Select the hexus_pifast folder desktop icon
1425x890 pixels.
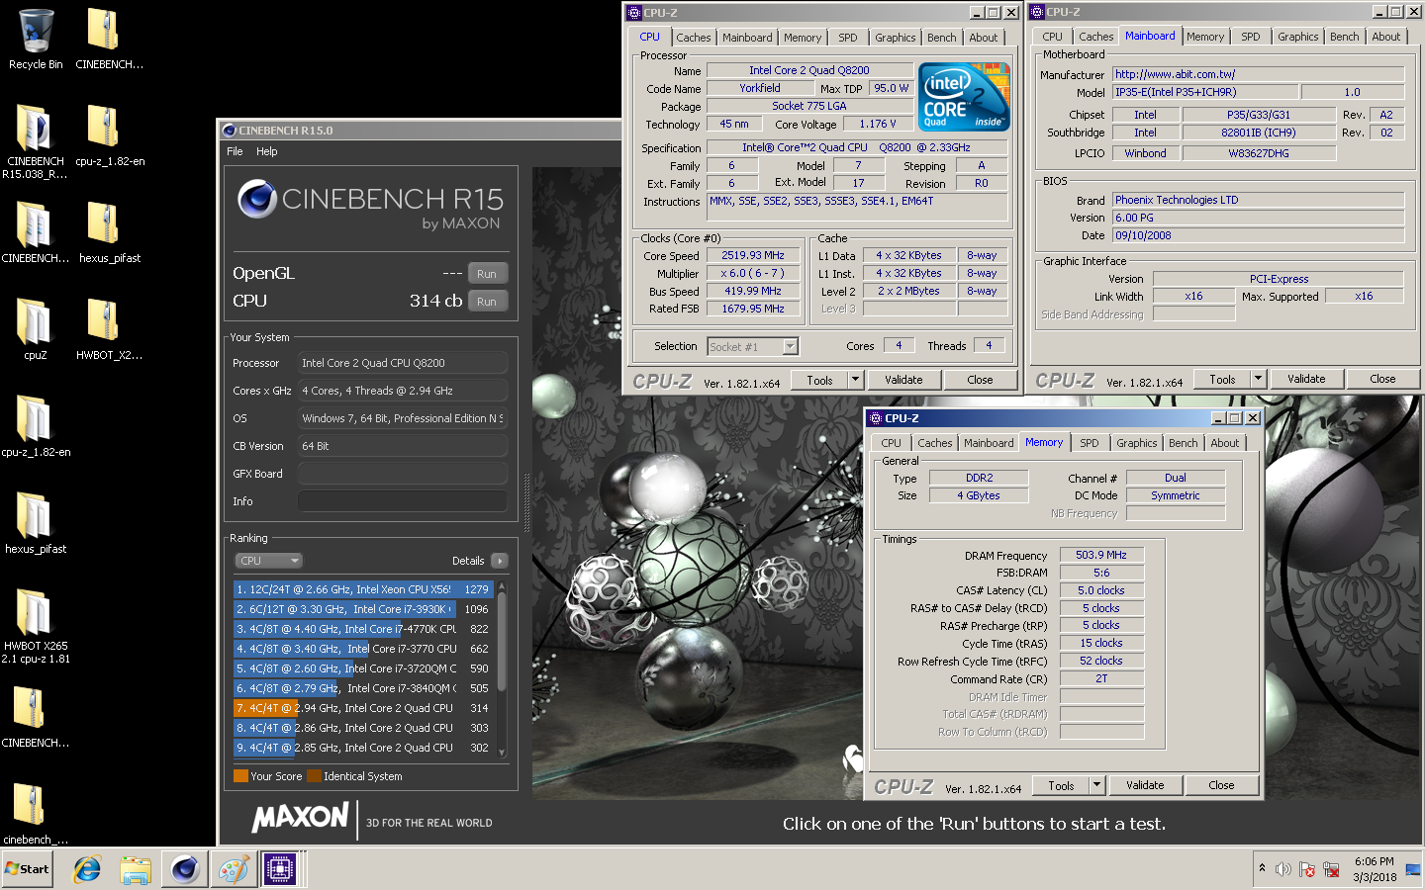point(36,524)
